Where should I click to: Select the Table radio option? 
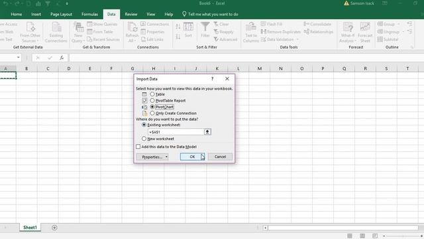[x=152, y=94]
